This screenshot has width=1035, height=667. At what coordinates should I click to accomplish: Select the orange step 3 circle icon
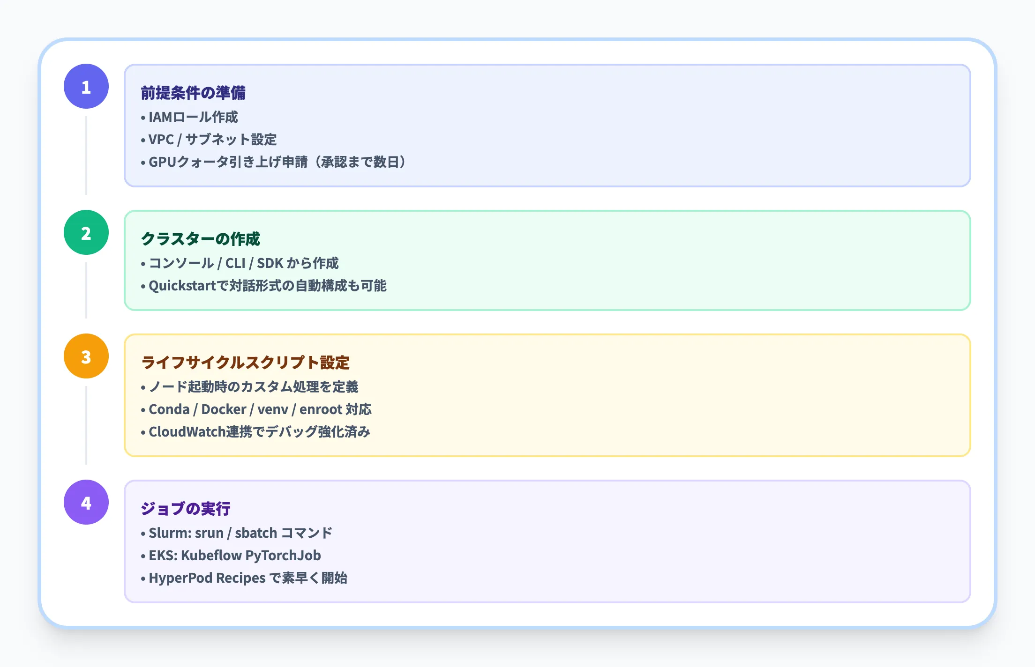[86, 356]
